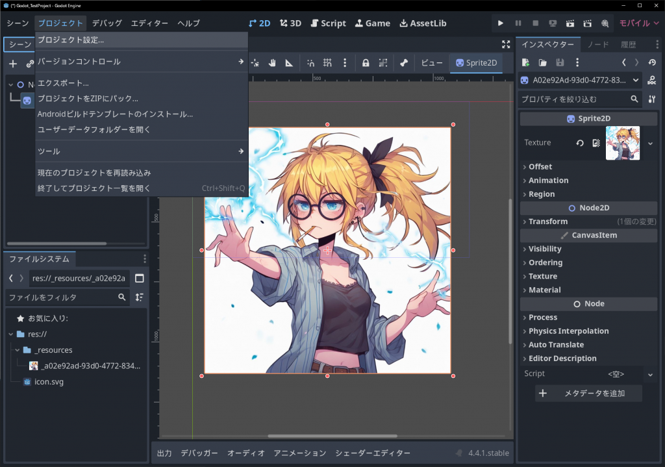The width and height of the screenshot is (665, 467).
Task: Click the skeleton bone options icon
Action: [403, 63]
